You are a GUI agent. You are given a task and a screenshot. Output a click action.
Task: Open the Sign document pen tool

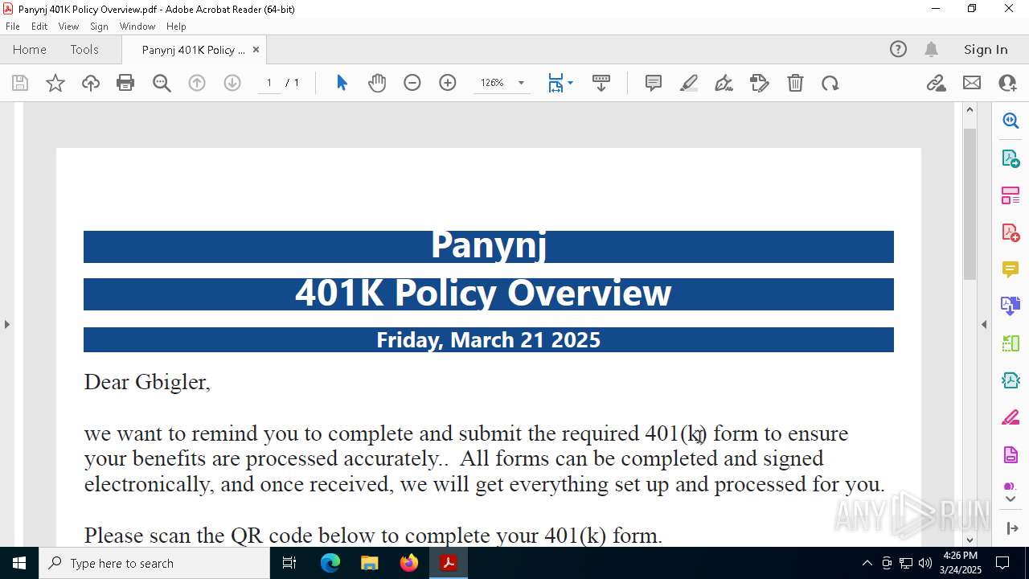point(724,83)
